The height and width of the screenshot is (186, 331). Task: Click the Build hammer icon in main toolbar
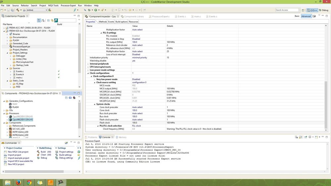[x=18, y=10]
